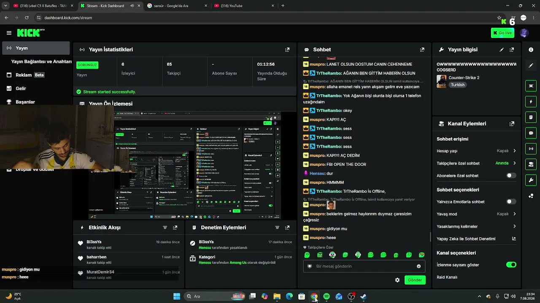The image size is (540, 303).
Task: Open the browser tab list dropdown
Action: click(x=5, y=6)
